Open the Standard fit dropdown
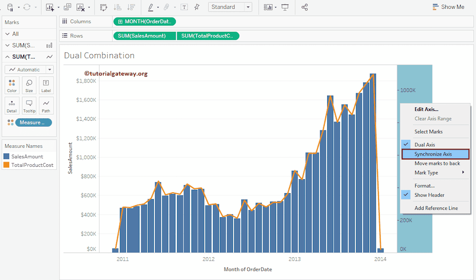The width and height of the screenshot is (476, 280). 230,7
